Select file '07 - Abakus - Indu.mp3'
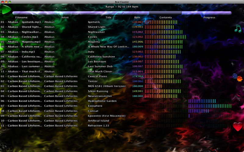Image resolution: width=244 pixels, height=152 pixels. tap(18, 52)
